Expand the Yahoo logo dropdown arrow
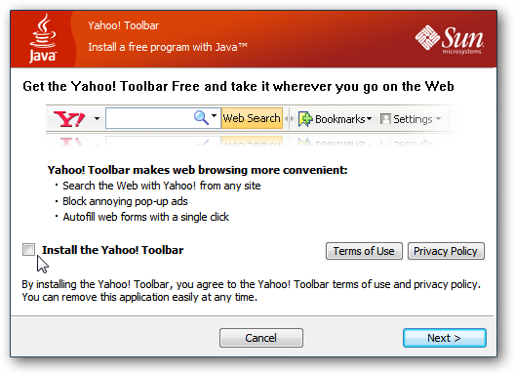515x375 pixels. 97,118
